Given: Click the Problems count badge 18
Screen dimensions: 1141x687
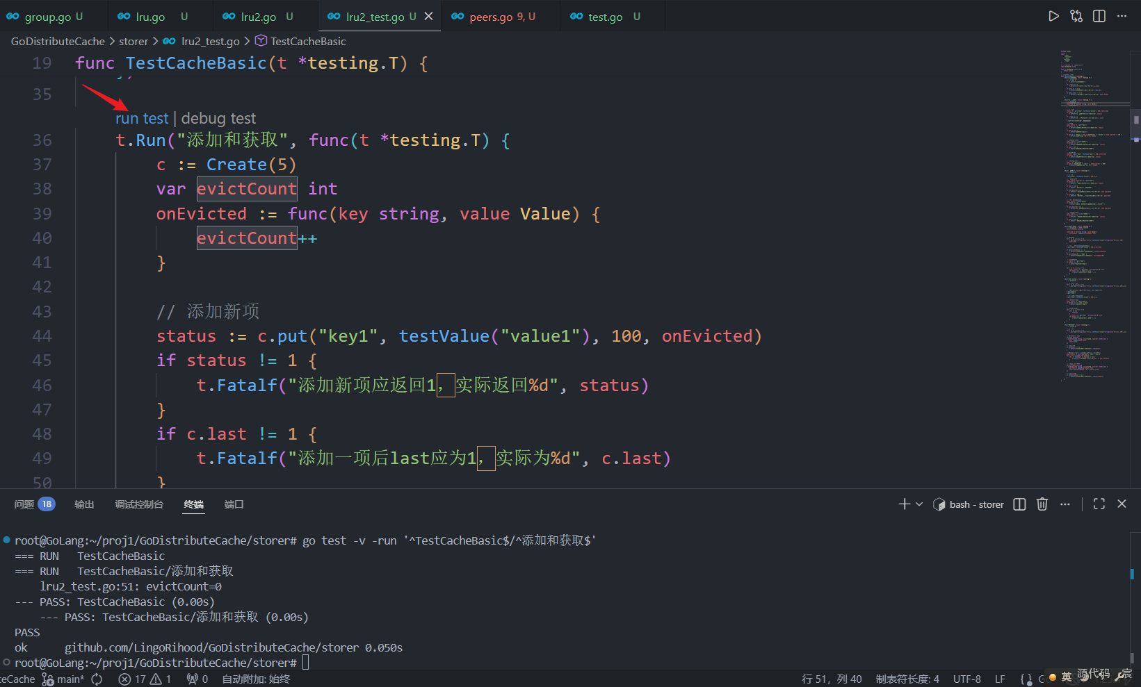Looking at the screenshot, I should click(x=47, y=504).
